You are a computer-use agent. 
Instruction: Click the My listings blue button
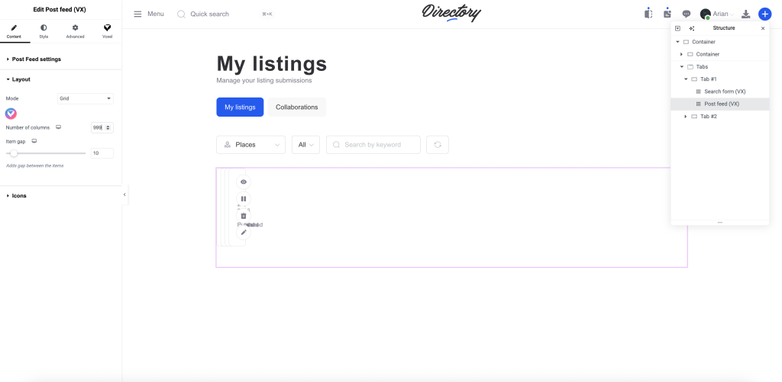click(x=240, y=108)
